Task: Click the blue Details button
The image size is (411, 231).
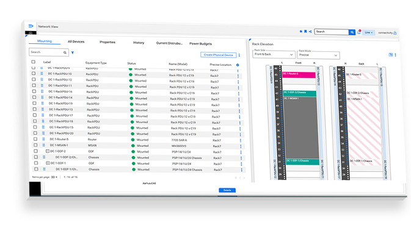Action: (x=227, y=190)
